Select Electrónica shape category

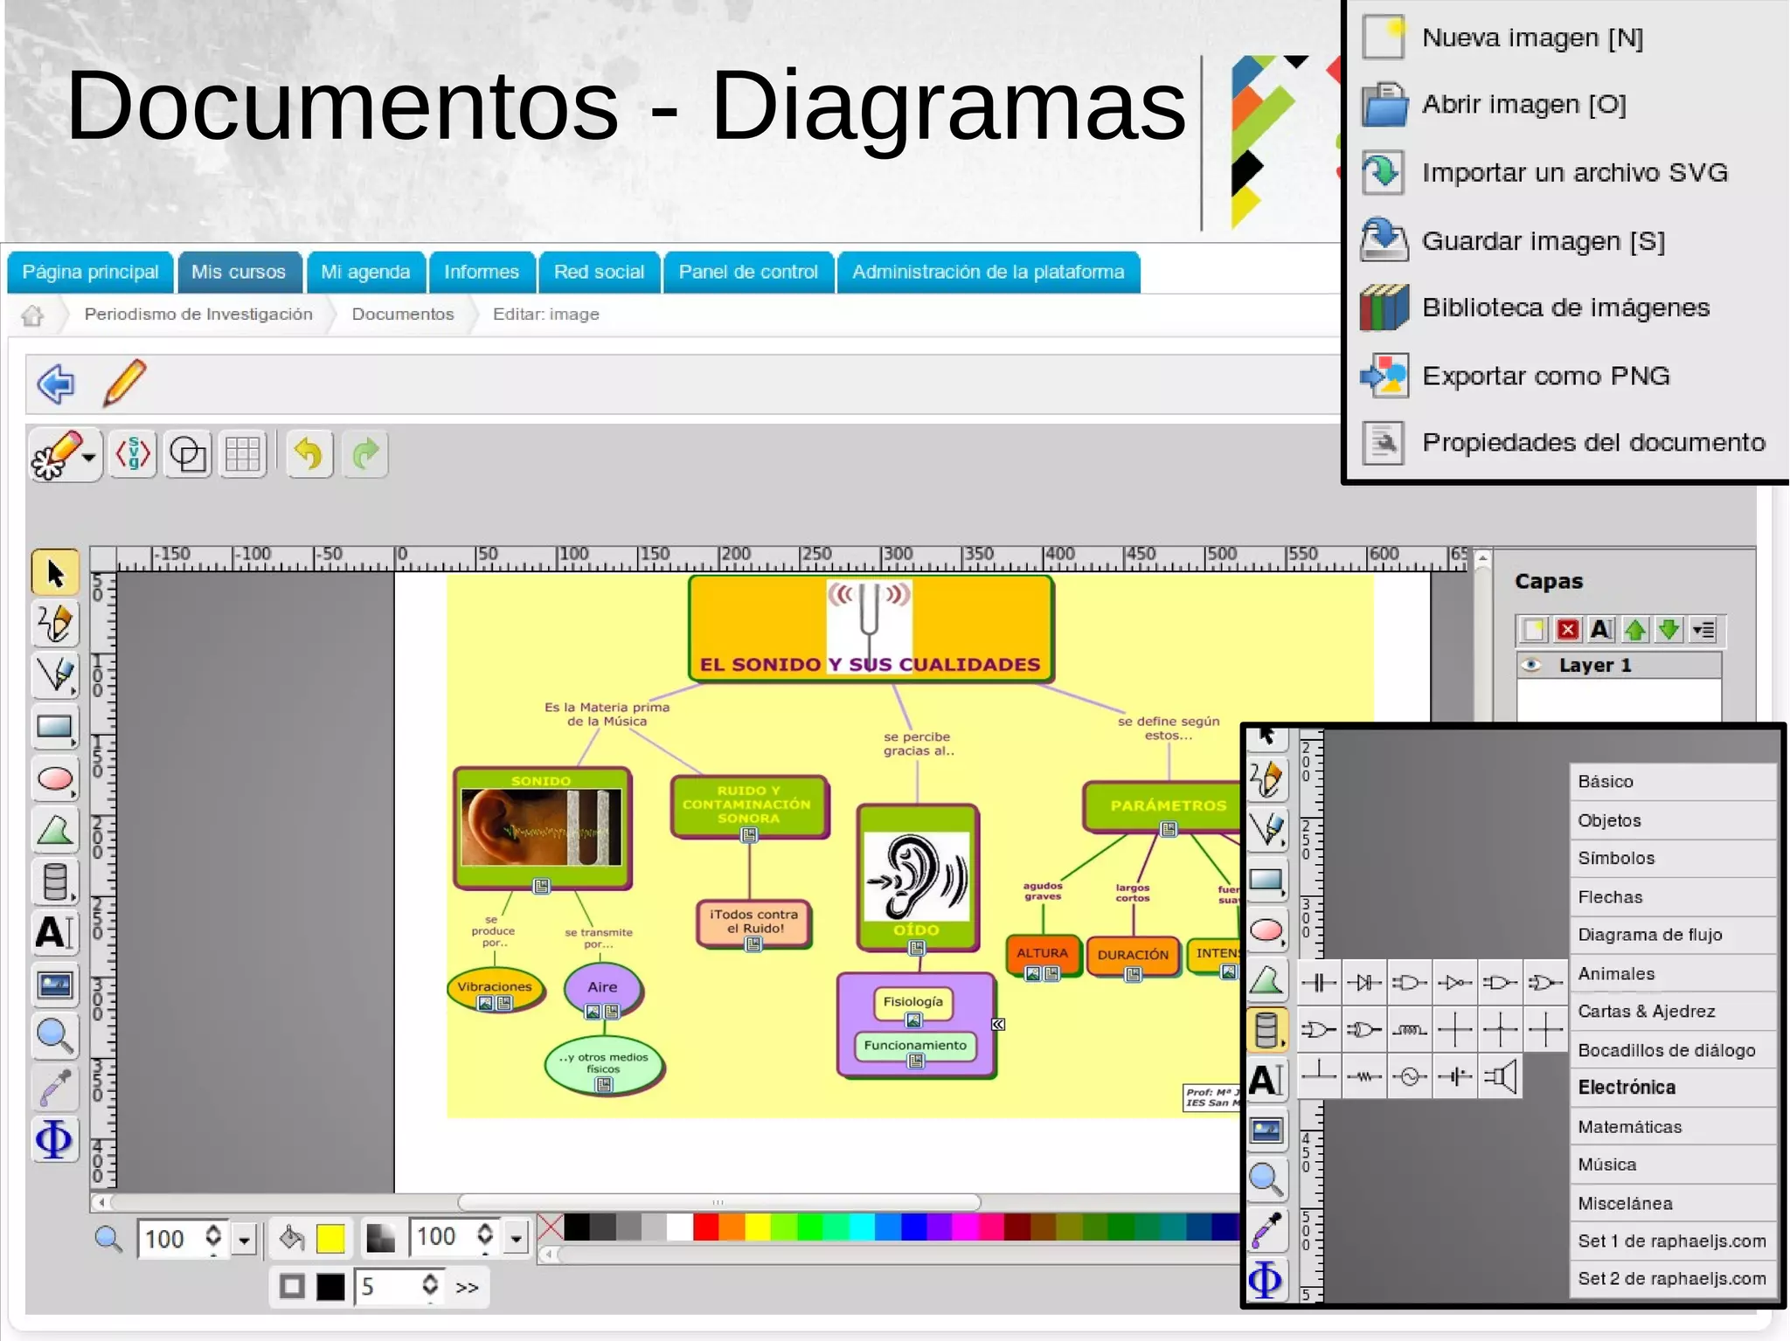[x=1673, y=1088]
